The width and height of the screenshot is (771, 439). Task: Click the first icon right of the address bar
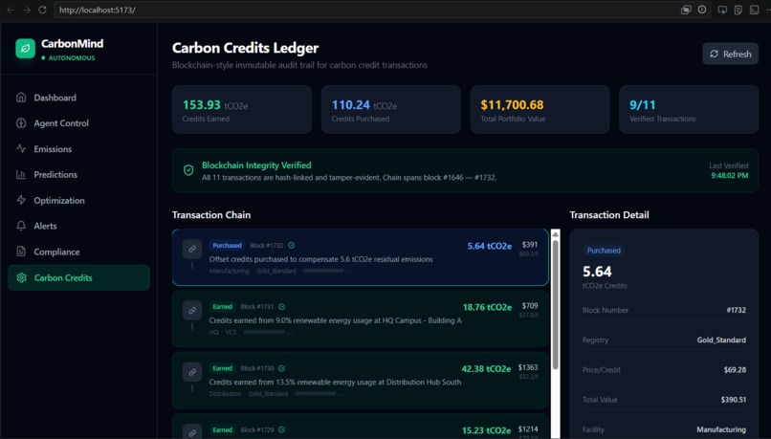[x=722, y=10]
